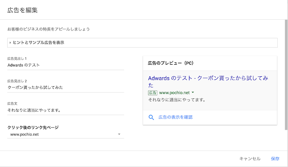
Task: Click the green www.pochio.net URL in preview
Action: [x=174, y=93]
